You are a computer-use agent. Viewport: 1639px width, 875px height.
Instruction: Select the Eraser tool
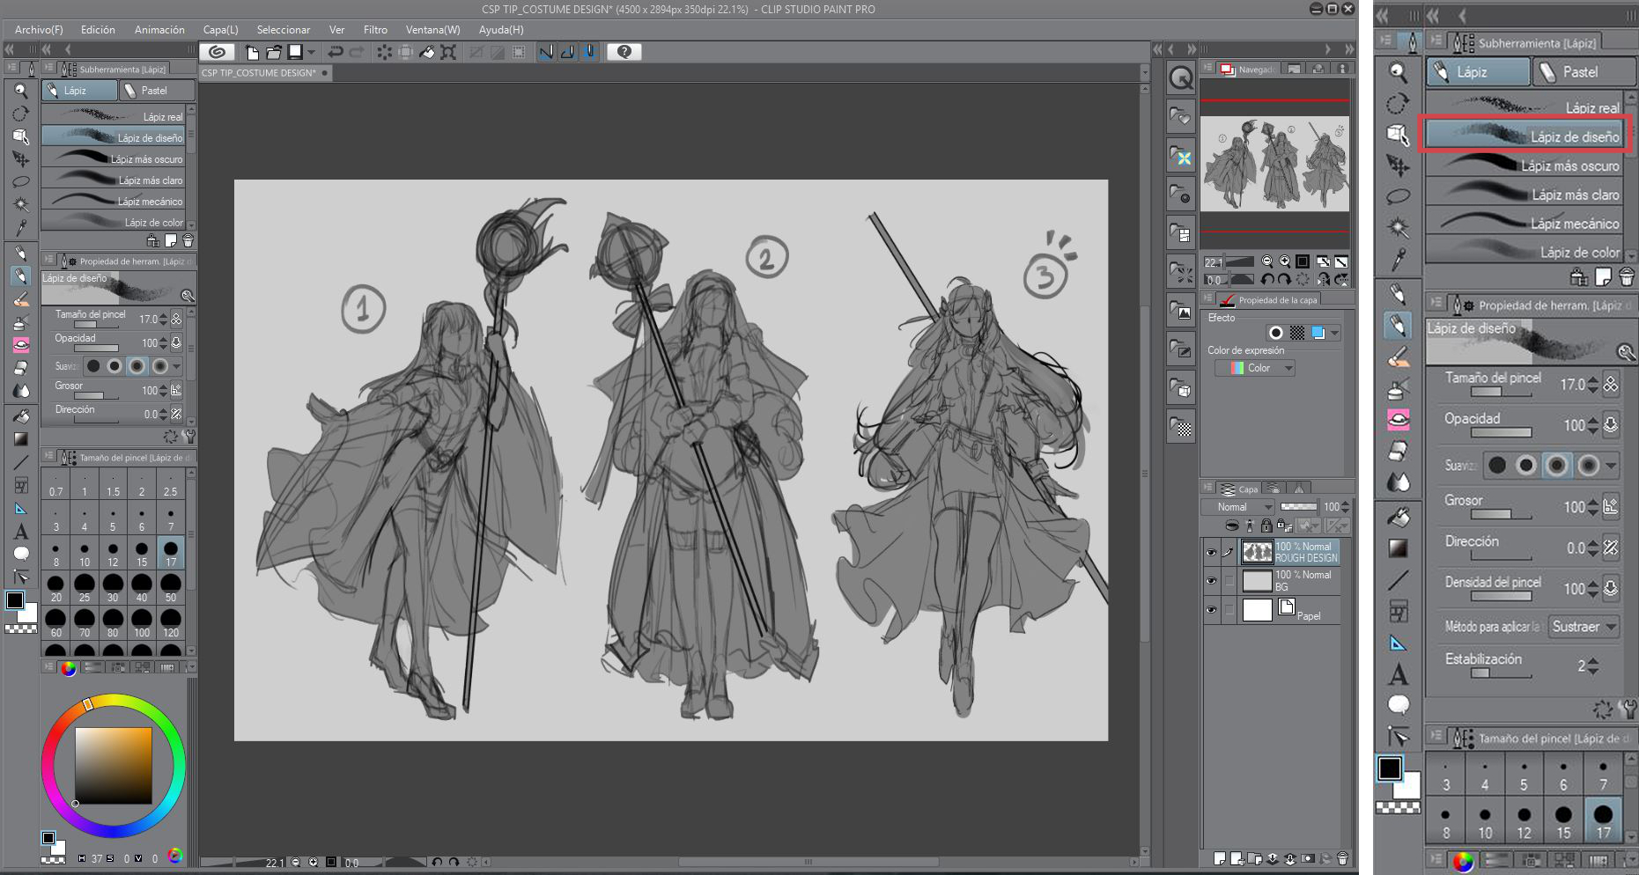(x=21, y=368)
